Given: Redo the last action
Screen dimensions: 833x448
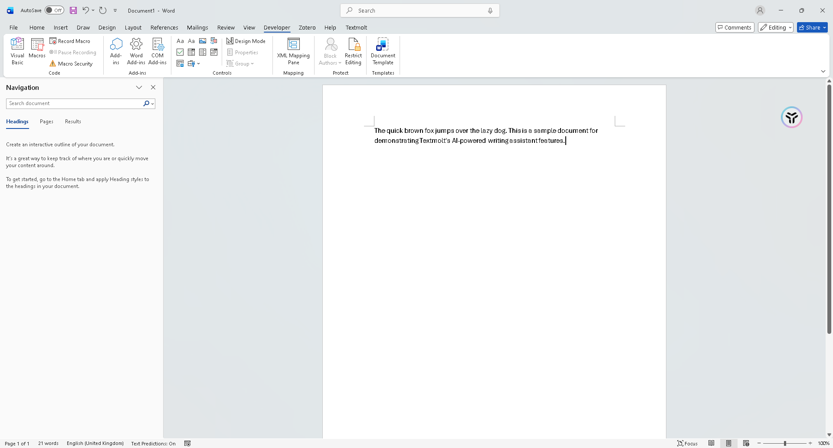Looking at the screenshot, I should (x=103, y=10).
